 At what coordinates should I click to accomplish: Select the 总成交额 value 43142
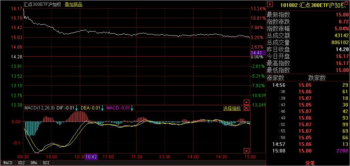[x=342, y=35]
